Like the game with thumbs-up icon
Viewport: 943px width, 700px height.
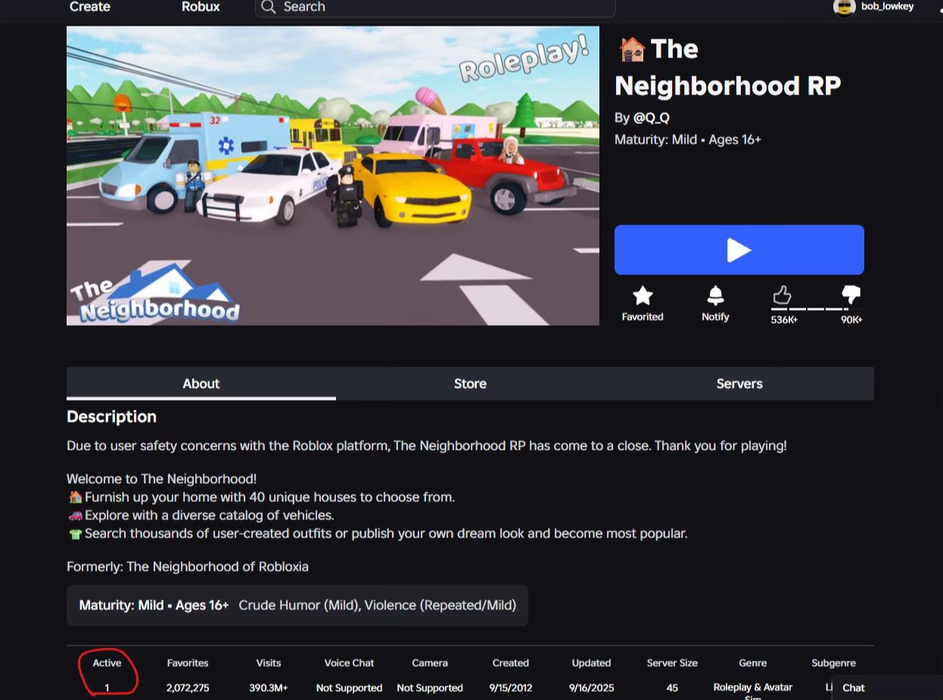[782, 295]
